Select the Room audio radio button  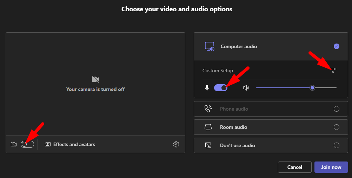click(336, 127)
